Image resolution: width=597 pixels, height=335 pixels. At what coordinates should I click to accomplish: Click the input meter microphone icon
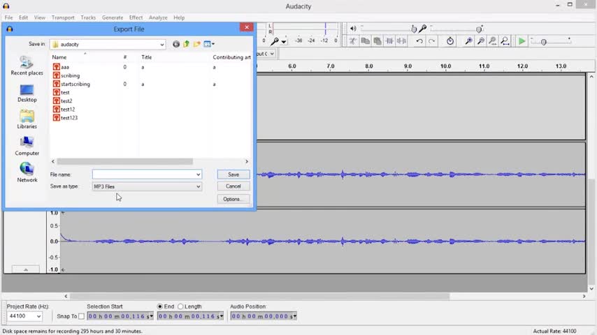(275, 41)
